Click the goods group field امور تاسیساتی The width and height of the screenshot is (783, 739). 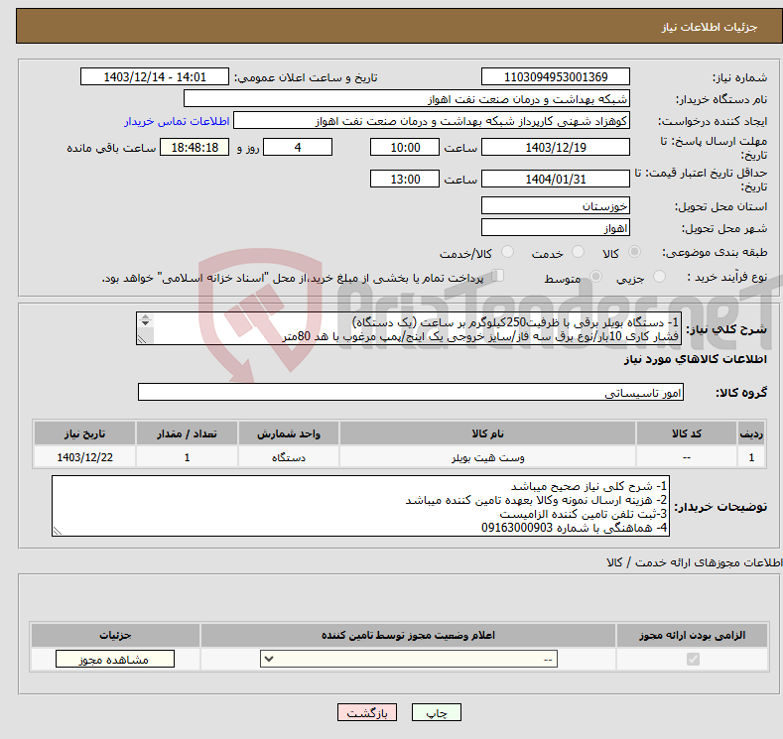pyautogui.click(x=411, y=392)
